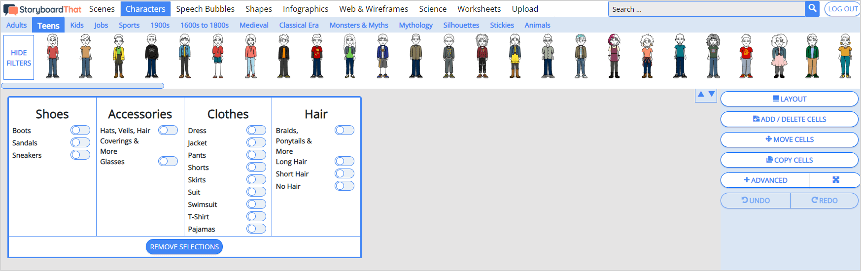Toggle the Dress clothes filter
Viewport: 861px width, 271px height.
[x=256, y=130]
